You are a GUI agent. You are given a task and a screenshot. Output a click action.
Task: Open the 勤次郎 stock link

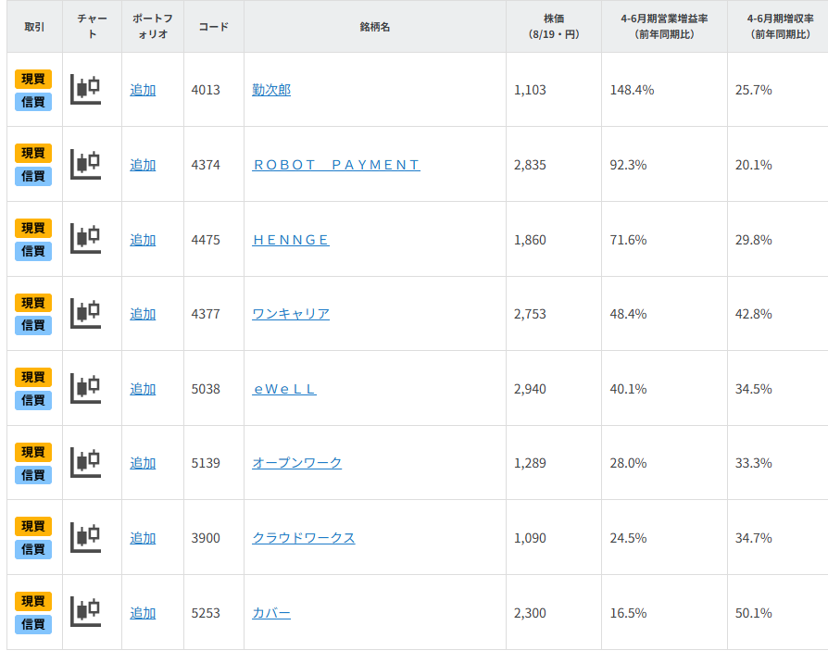(271, 90)
